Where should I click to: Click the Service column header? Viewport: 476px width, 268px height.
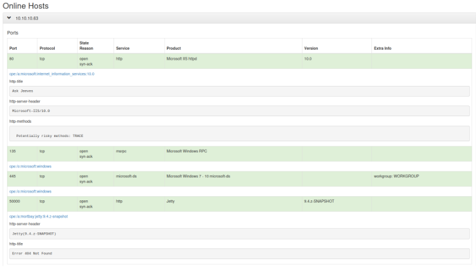122,48
